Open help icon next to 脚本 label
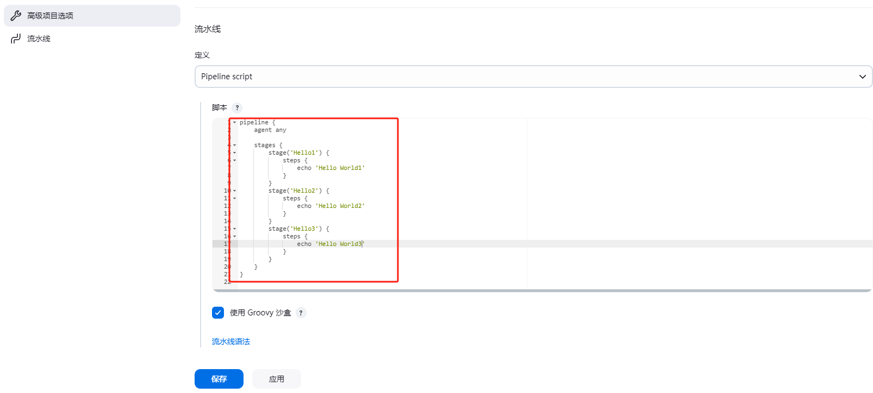Viewport: 873px width, 393px height. click(x=237, y=107)
